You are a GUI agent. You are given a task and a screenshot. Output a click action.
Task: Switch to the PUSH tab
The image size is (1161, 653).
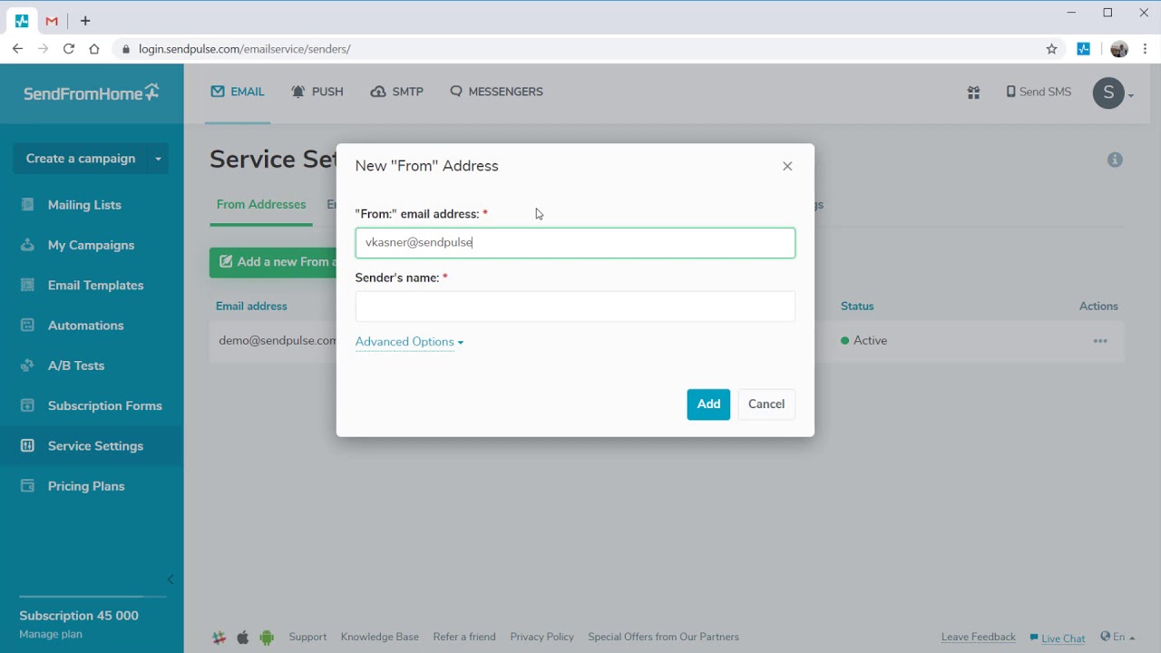(317, 92)
